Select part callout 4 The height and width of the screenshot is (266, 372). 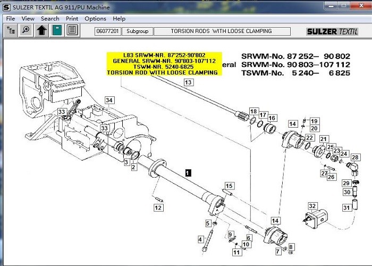[x=200, y=239]
